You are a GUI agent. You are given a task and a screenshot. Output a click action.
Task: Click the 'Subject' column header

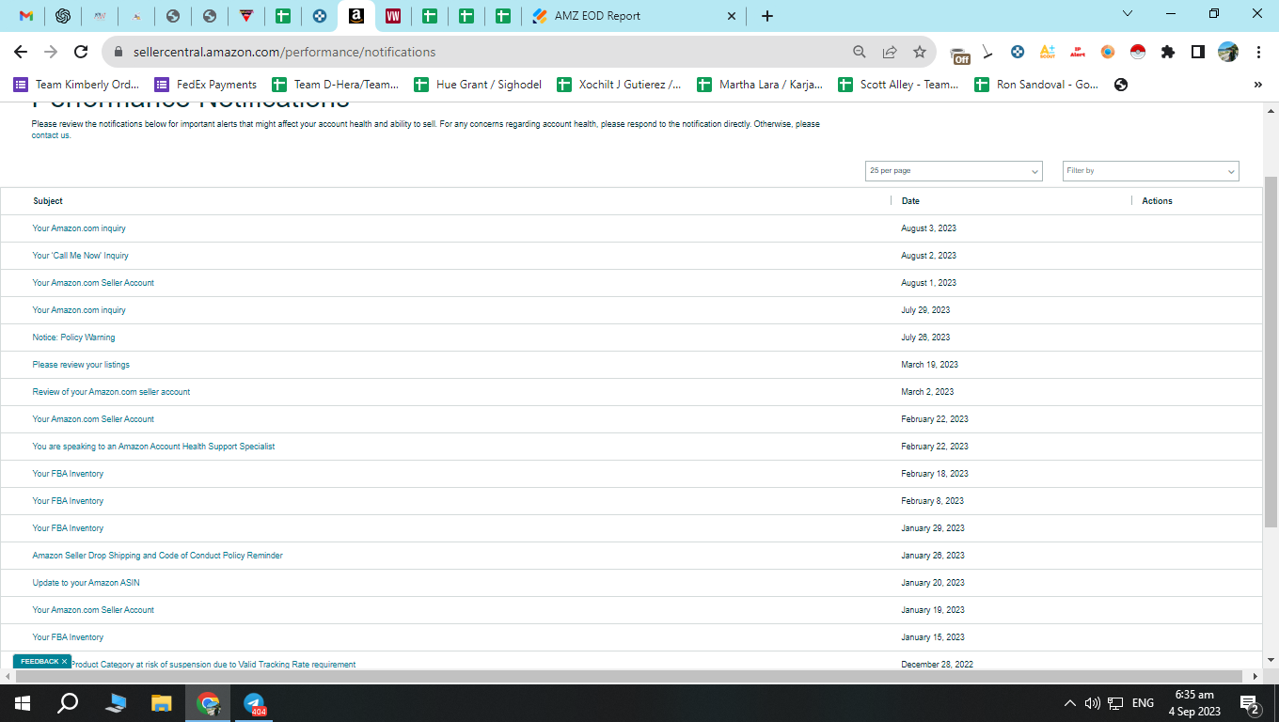click(48, 201)
